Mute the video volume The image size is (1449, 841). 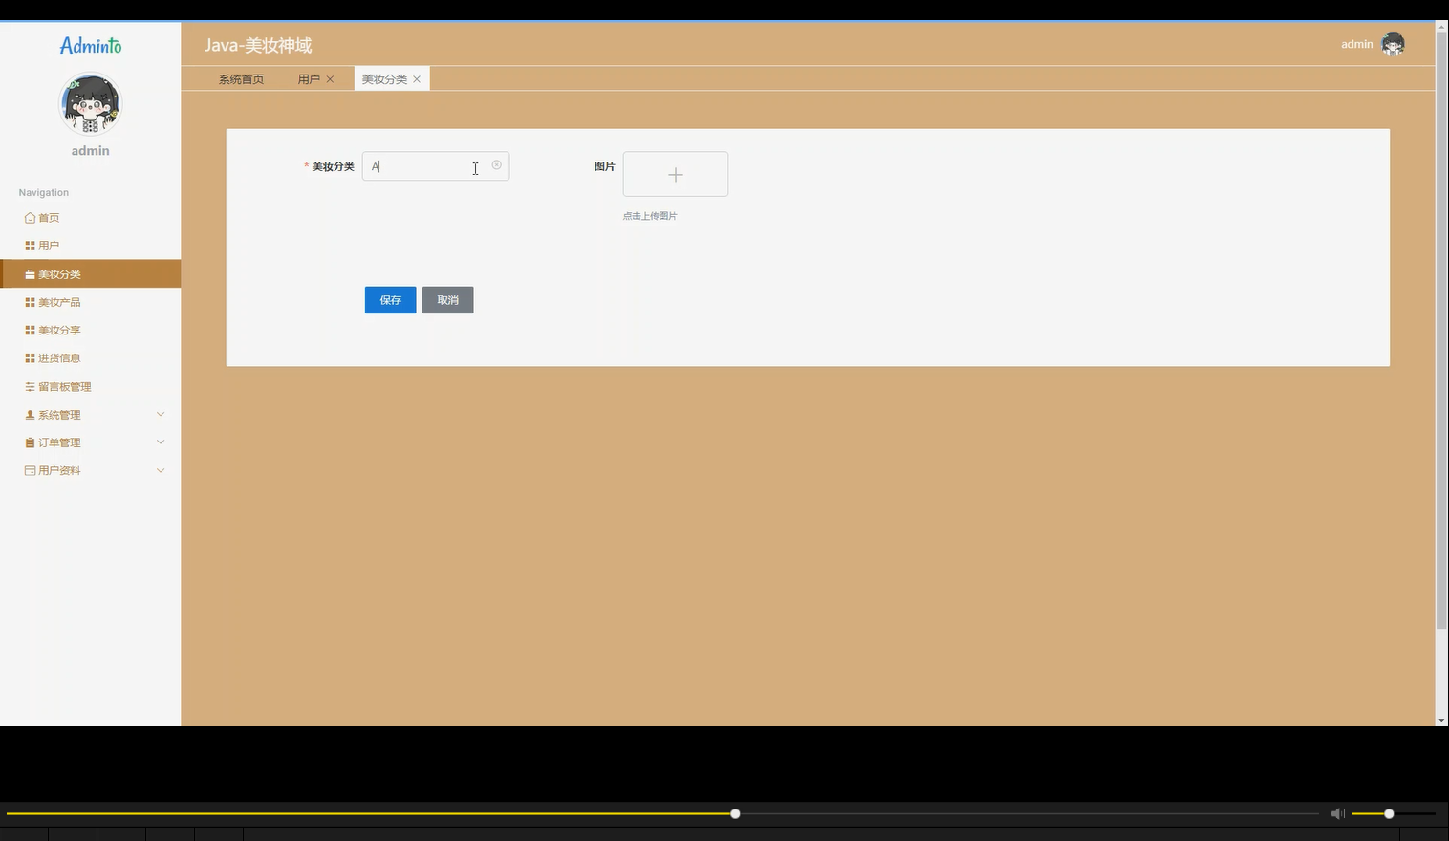coord(1337,813)
